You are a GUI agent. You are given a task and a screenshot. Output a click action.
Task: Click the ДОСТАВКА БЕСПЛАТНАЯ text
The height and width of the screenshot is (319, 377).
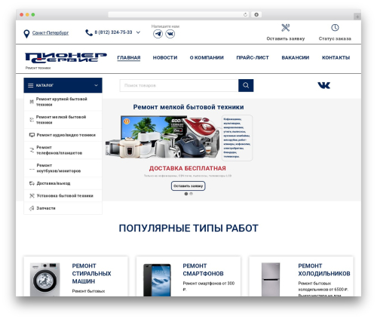[x=188, y=168]
